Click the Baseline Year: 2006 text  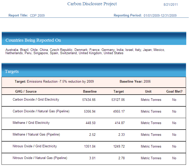[135, 82]
